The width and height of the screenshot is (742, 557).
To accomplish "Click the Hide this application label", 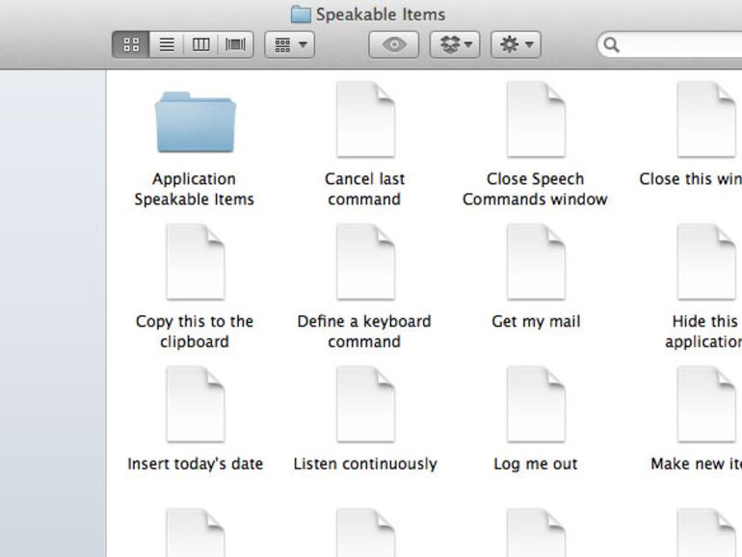I will pos(703,332).
